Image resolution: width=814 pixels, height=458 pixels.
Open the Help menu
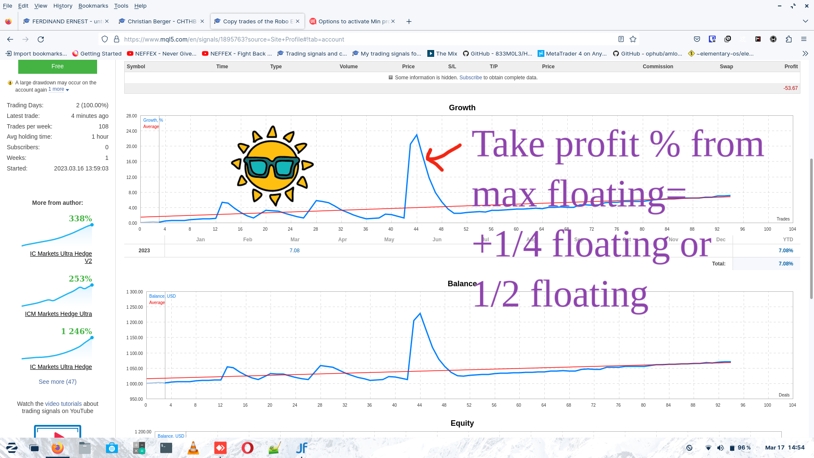pos(140,6)
